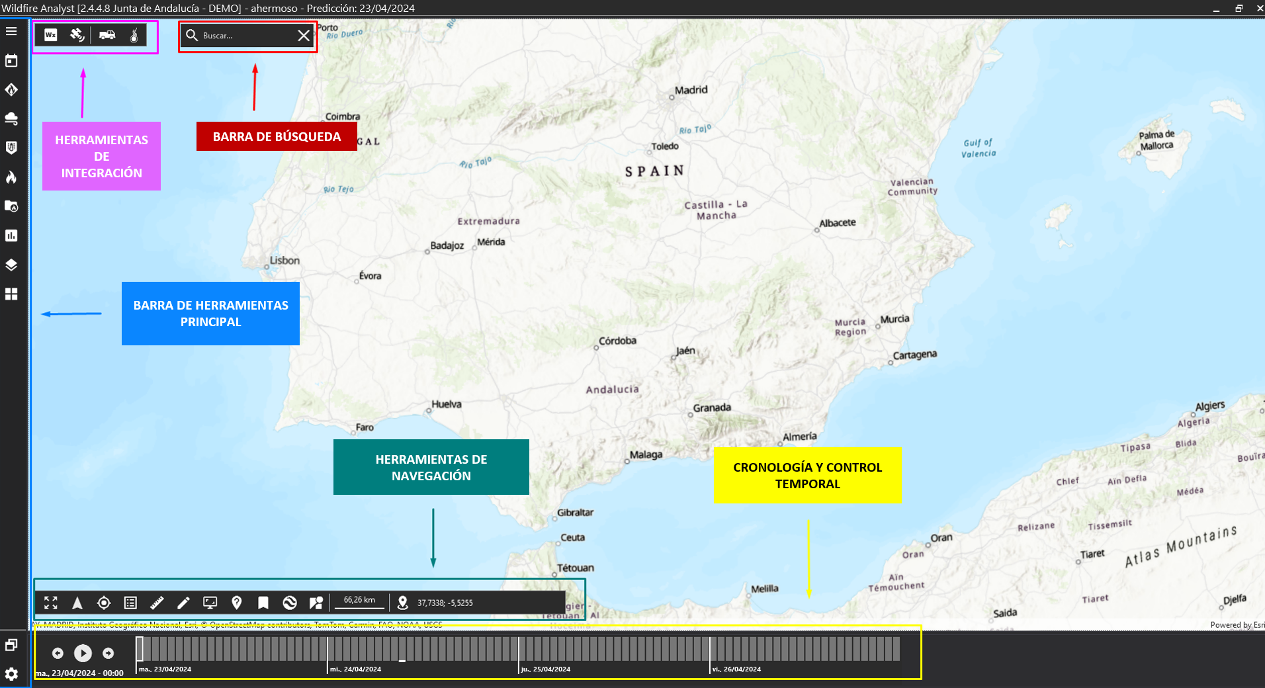Viewport: 1265px width, 688px height.
Task: Step the timeline forward one interval
Action: (109, 654)
